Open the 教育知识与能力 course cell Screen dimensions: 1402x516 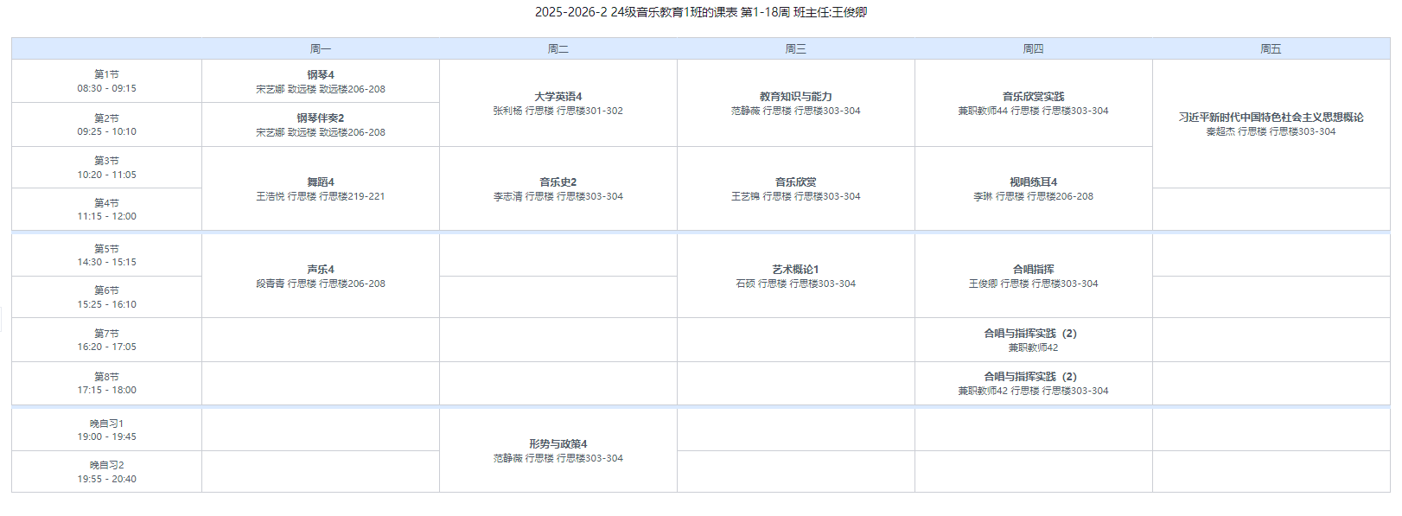(x=795, y=103)
